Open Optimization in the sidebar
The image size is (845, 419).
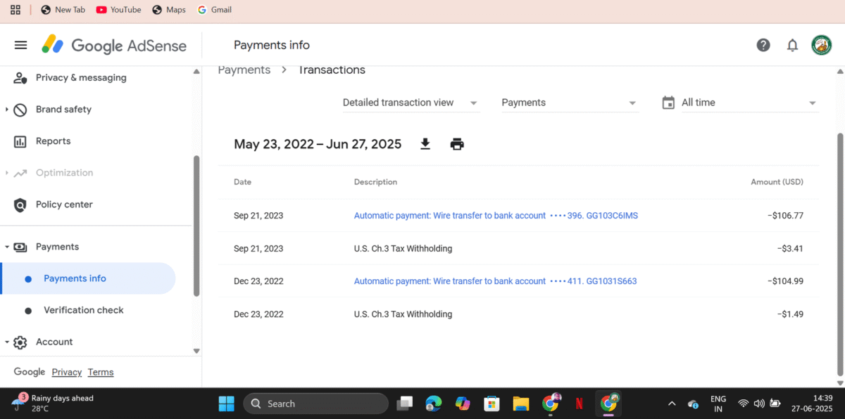click(64, 172)
